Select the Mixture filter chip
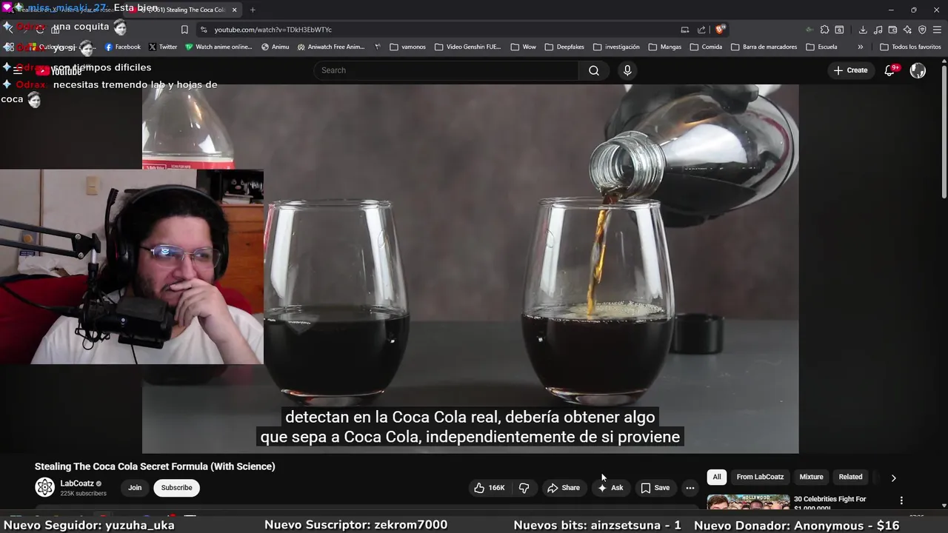The height and width of the screenshot is (533, 948). pyautogui.click(x=811, y=477)
